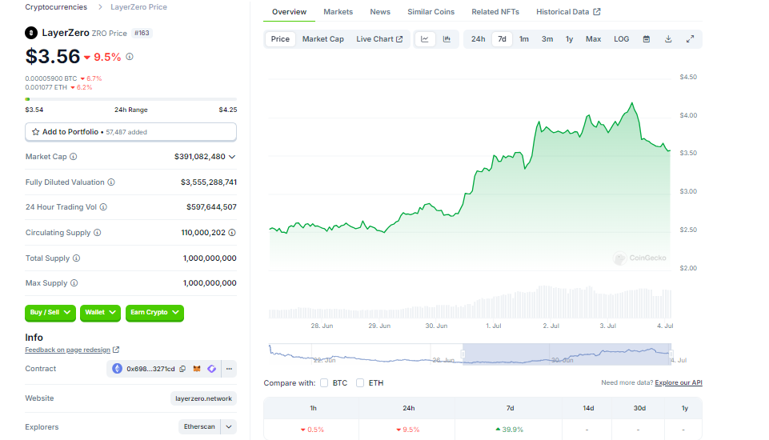This screenshot has height=440, width=769.
Task: Click Fully Diluted Valuation info icon
Action: pos(111,182)
